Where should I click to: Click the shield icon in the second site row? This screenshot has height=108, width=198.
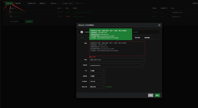pos(11,16)
